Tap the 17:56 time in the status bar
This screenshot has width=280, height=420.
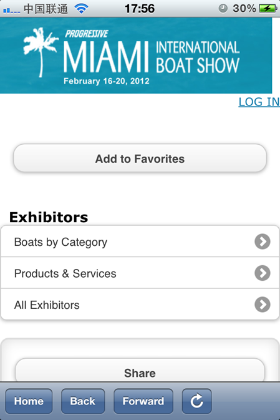point(140,9)
